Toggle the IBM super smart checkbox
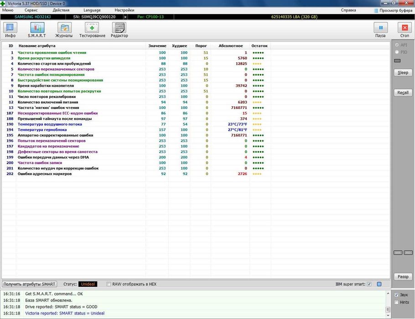Screen dimensions: 415x319 coord(369,284)
